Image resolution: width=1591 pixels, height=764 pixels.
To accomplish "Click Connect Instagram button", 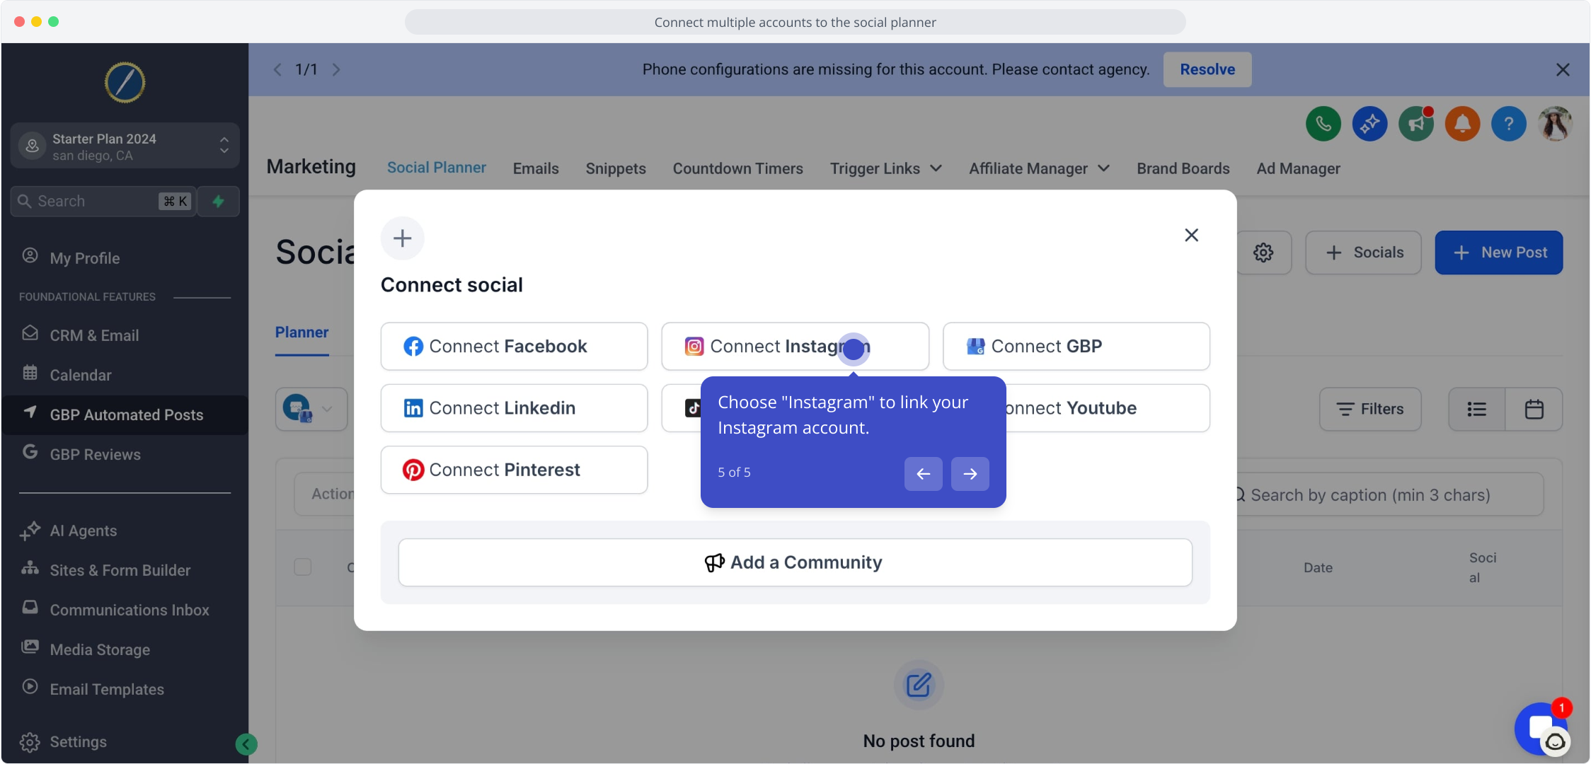I will (x=795, y=347).
